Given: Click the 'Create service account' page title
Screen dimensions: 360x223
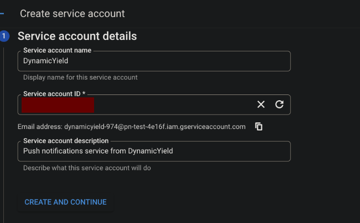Looking at the screenshot, I should click(72, 13).
